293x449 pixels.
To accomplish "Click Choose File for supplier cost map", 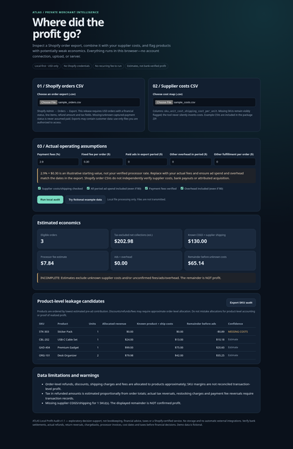I will (164, 102).
